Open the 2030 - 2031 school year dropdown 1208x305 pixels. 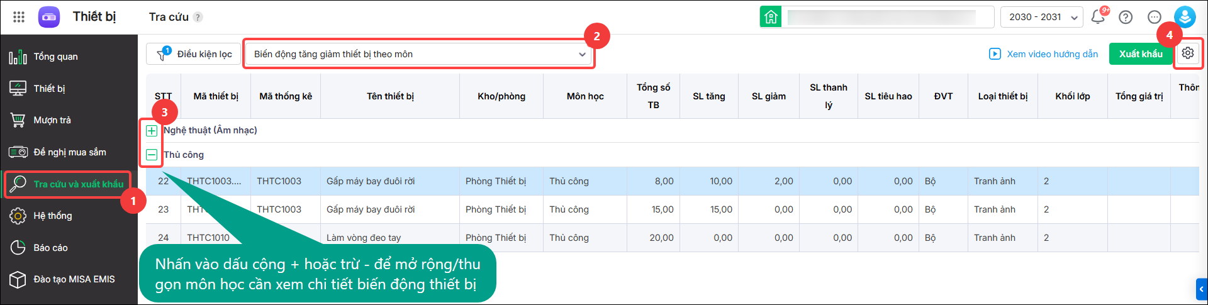[1041, 17]
